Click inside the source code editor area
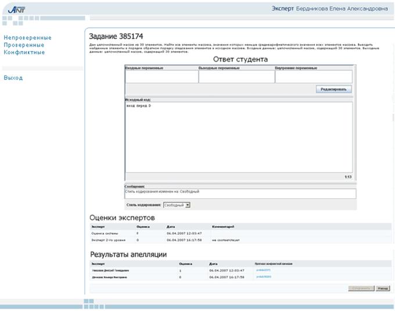The image size is (395, 311). (x=239, y=137)
